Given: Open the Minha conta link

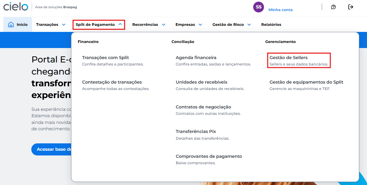Looking at the screenshot, I should point(280,10).
